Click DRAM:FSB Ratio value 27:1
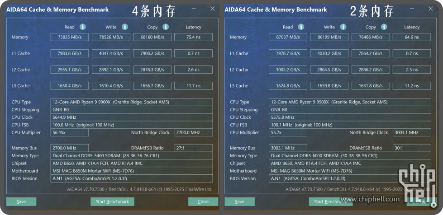The width and height of the screenshot is (443, 215). tap(194, 148)
